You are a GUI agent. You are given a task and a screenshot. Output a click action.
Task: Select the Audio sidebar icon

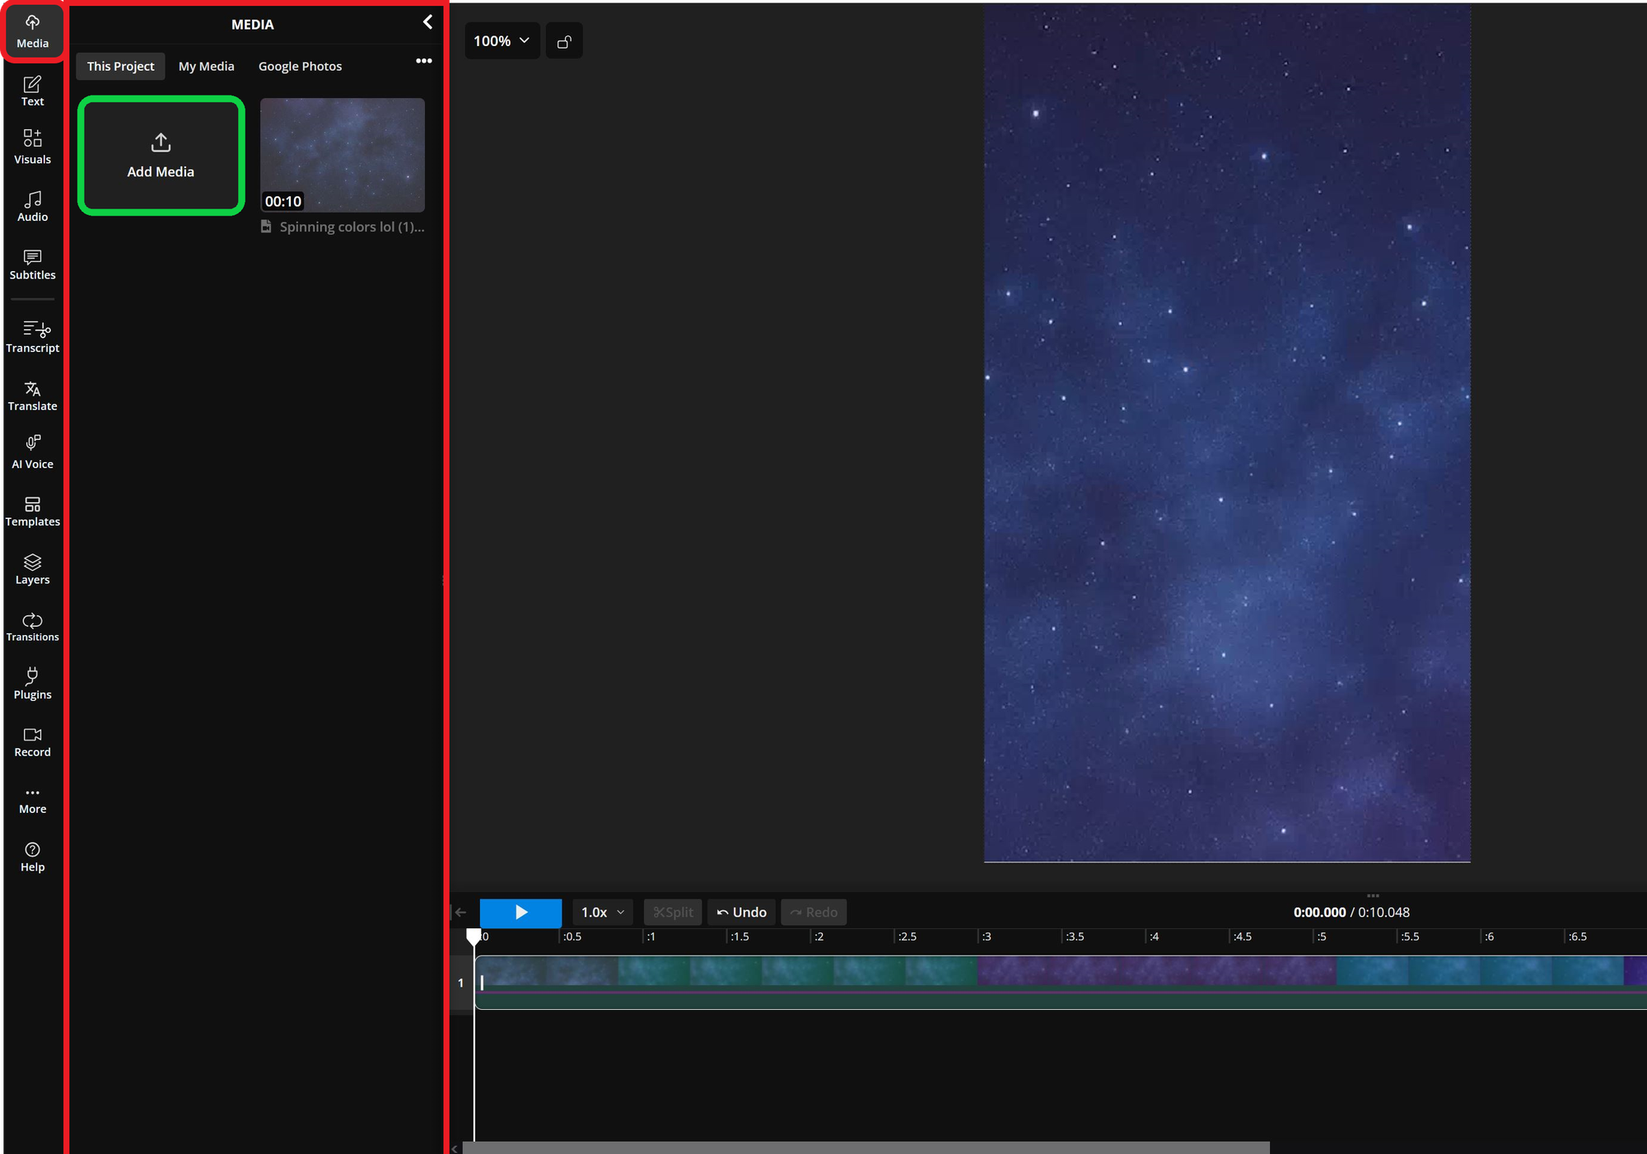click(x=32, y=206)
